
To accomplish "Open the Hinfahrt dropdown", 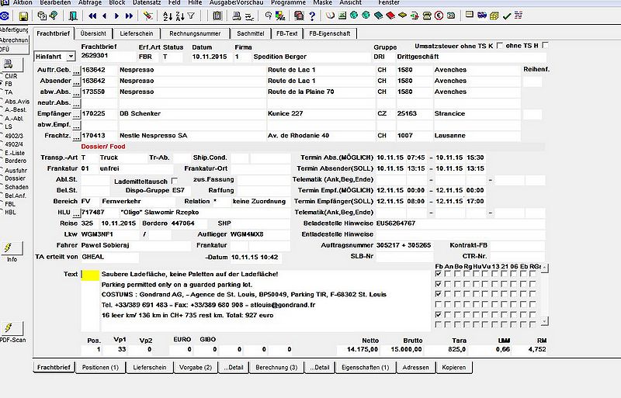I will tap(71, 57).
